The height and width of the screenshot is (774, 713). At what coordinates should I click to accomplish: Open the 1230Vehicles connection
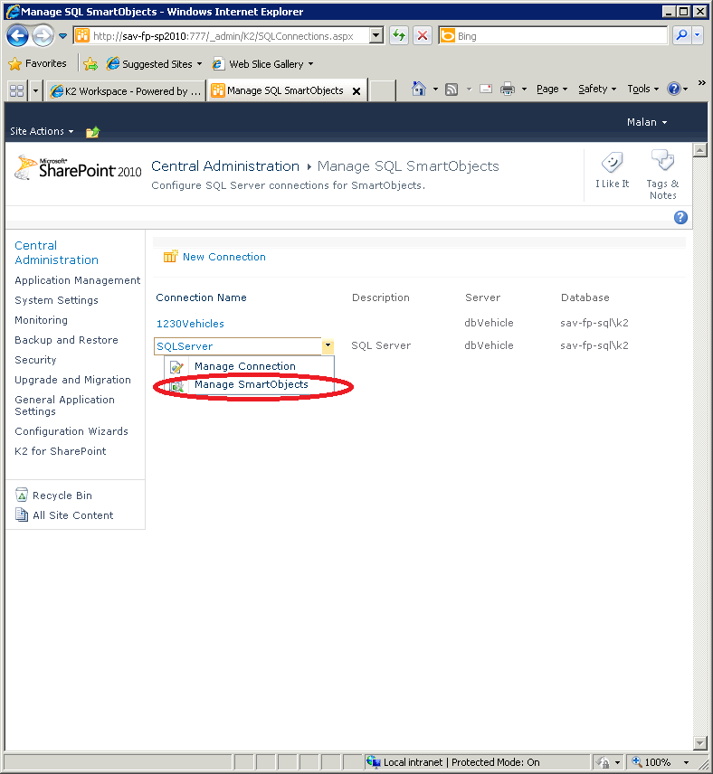point(190,324)
